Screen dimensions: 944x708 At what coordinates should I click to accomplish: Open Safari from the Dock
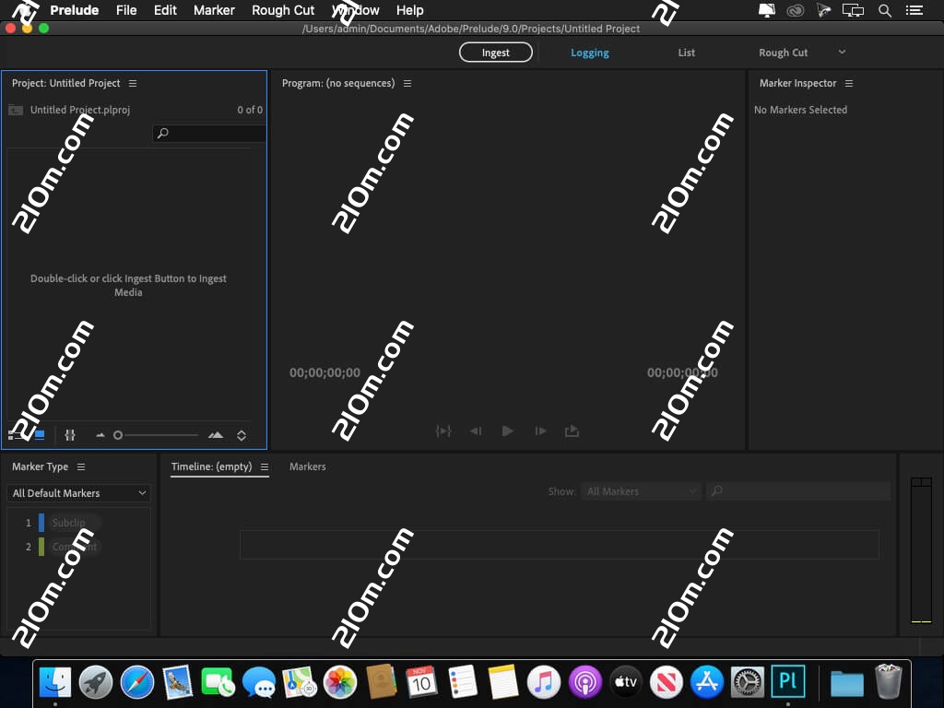pos(136,681)
